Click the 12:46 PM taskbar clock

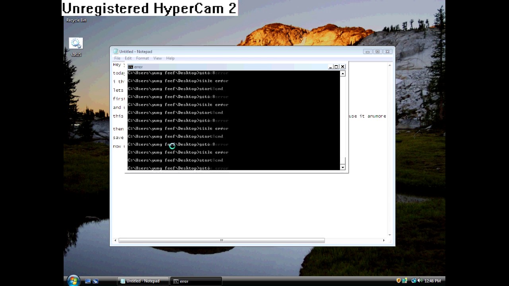[433, 281]
